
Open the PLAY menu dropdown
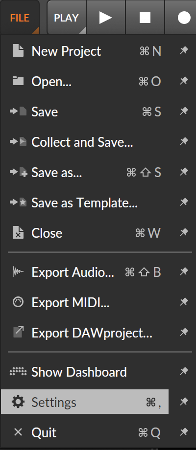click(x=66, y=18)
